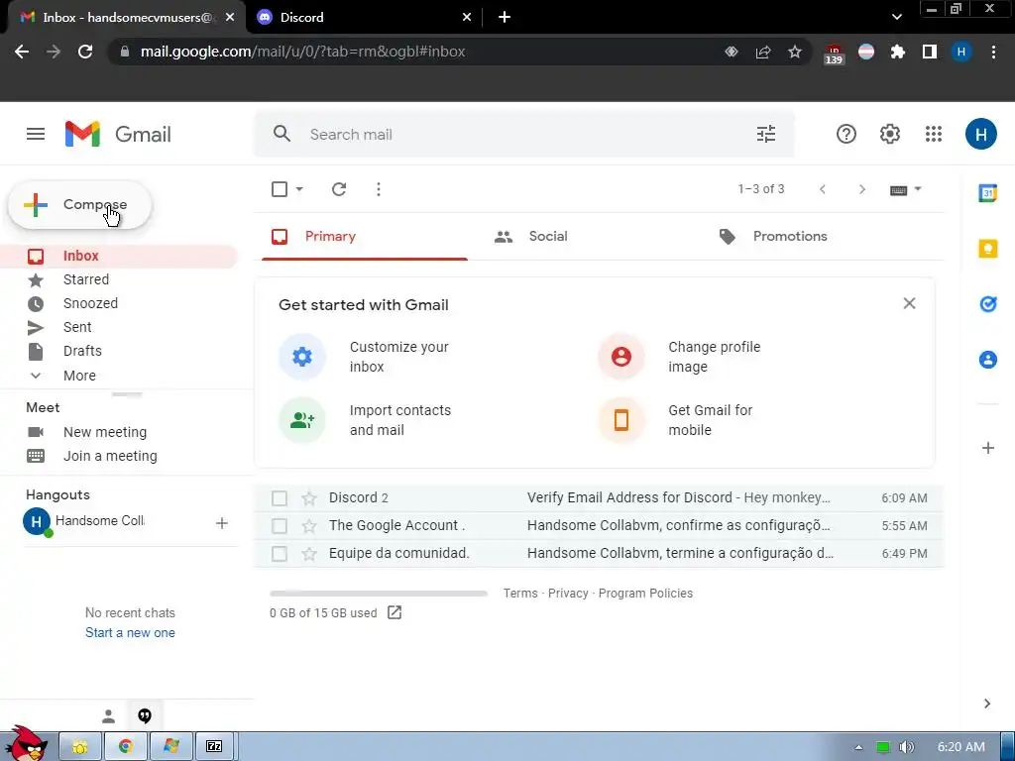Screen dimensions: 1015x761
Task: Refresh the inbox
Action: [339, 189]
